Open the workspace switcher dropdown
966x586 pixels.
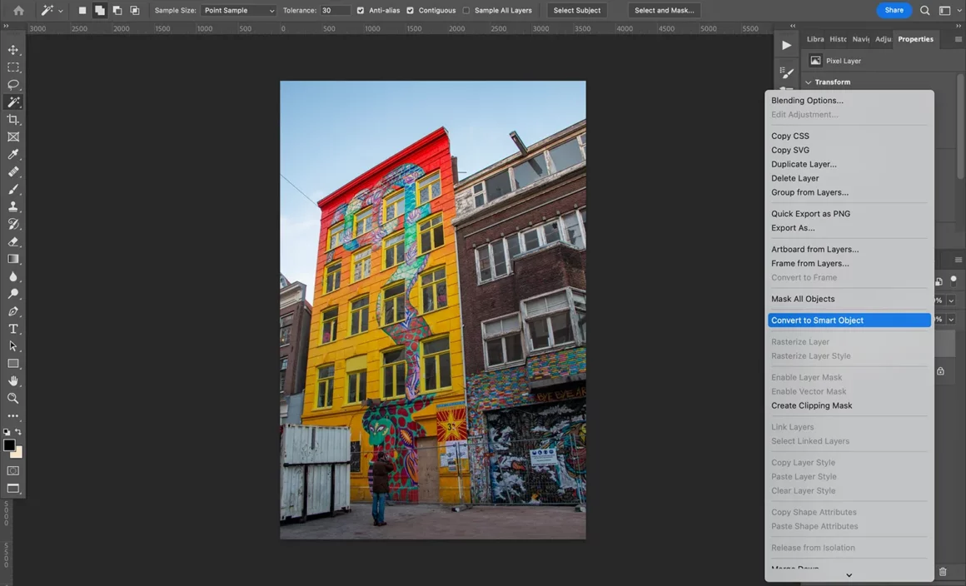click(949, 11)
